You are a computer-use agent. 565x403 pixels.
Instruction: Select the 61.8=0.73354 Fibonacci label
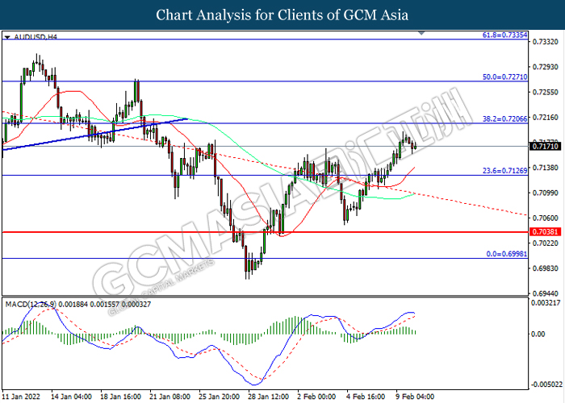pos(504,35)
